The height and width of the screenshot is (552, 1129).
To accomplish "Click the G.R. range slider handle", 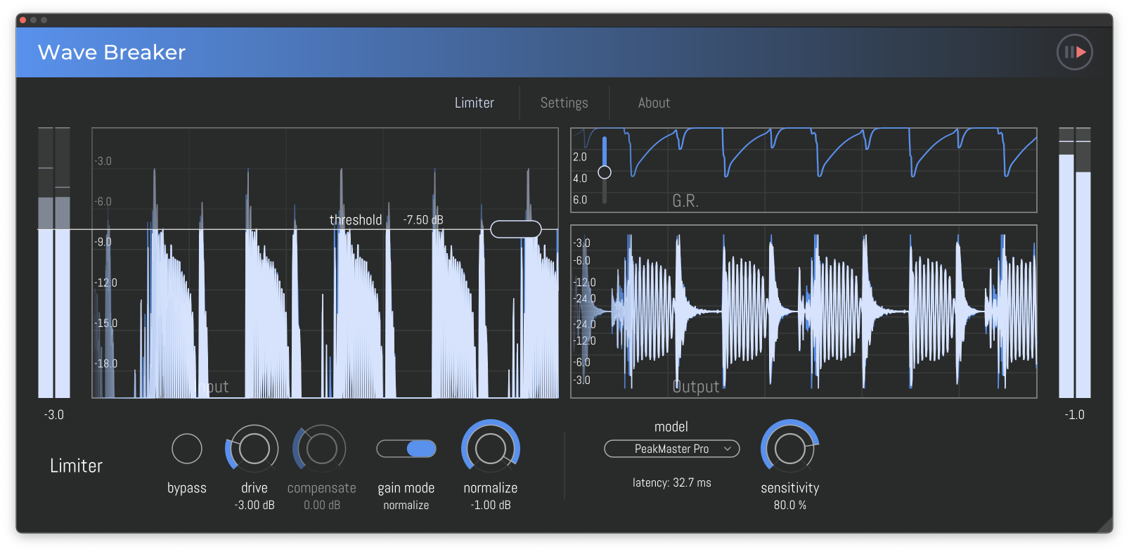I will click(x=605, y=172).
